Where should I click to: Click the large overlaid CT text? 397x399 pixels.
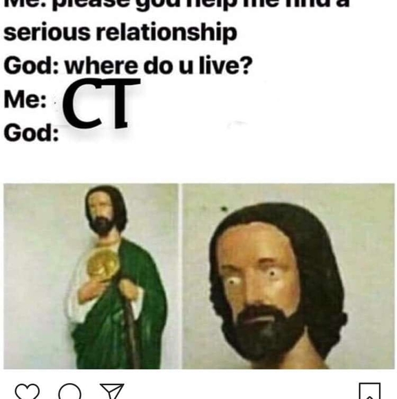(x=101, y=103)
